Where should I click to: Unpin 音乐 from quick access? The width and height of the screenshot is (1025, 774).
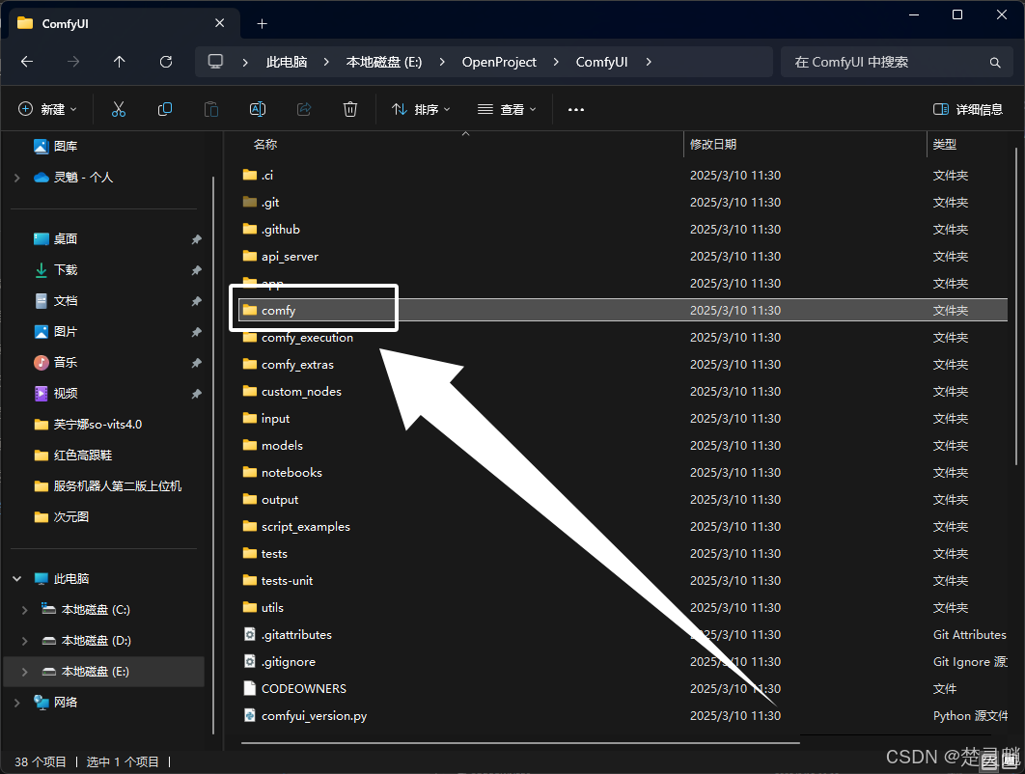(196, 363)
